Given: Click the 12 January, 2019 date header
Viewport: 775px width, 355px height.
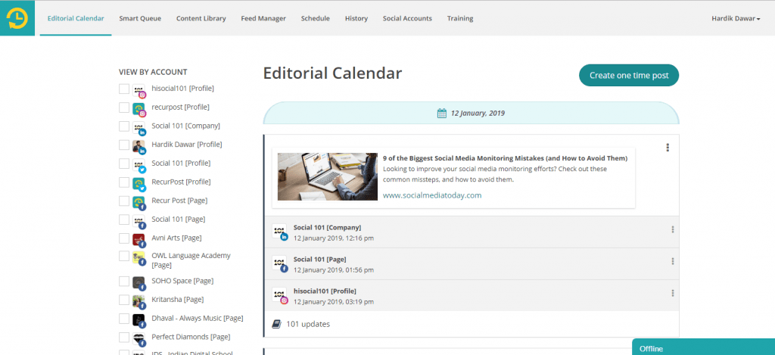Looking at the screenshot, I should click(471, 114).
